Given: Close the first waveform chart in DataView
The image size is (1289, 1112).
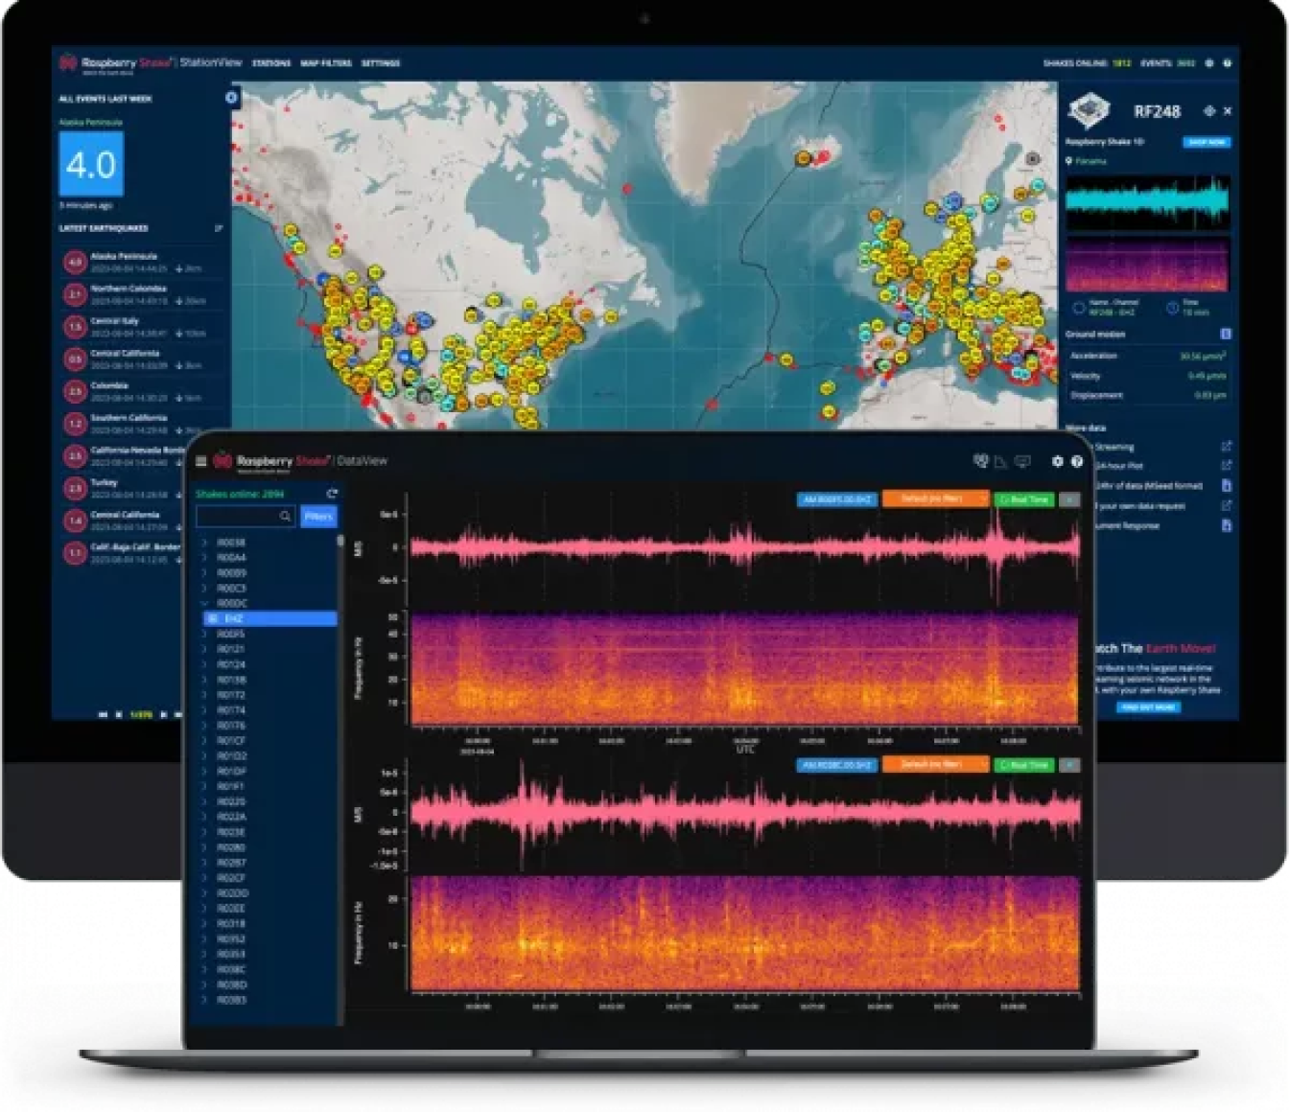Looking at the screenshot, I should [x=1069, y=499].
